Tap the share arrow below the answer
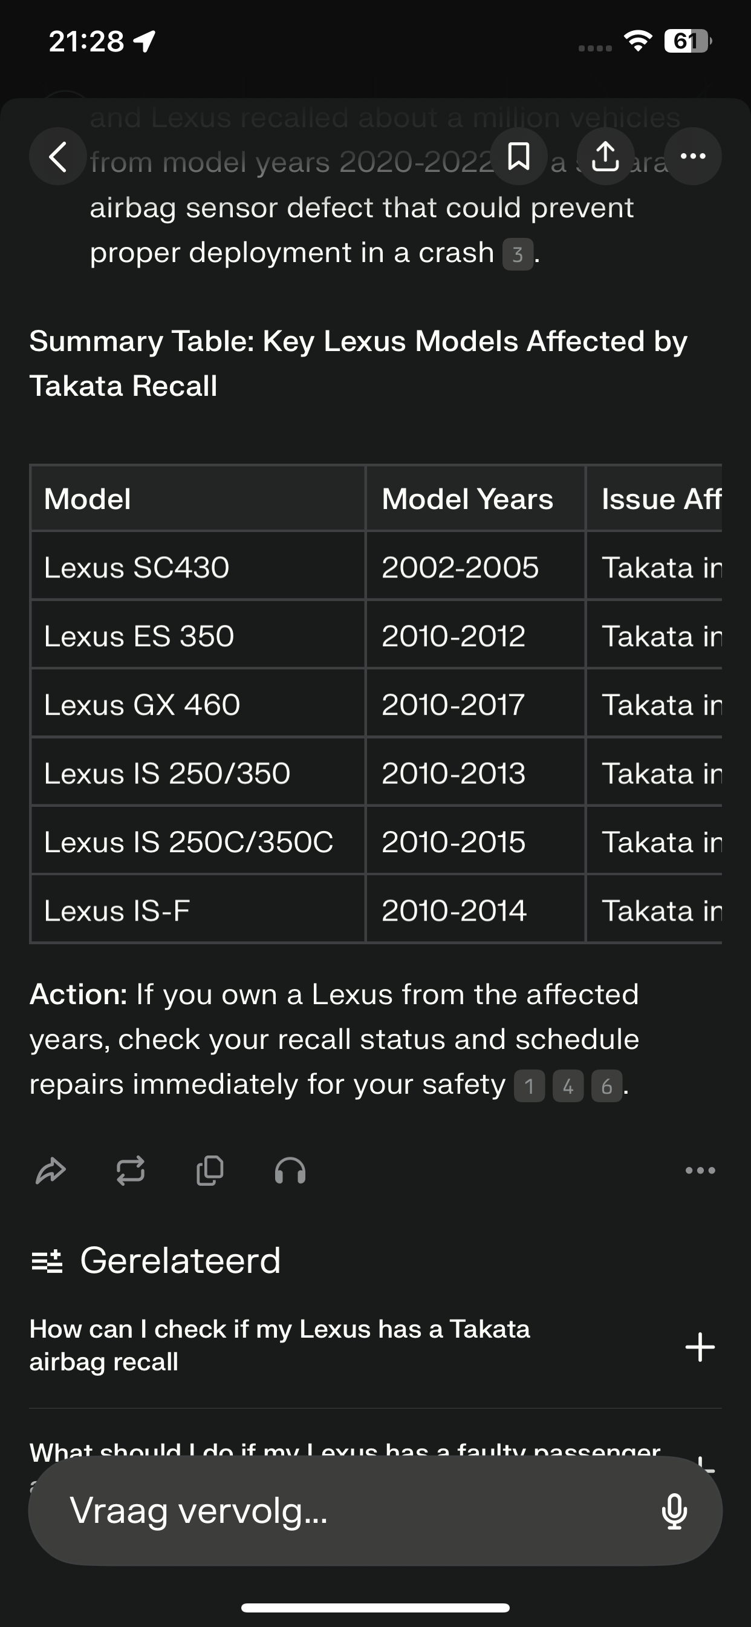Image resolution: width=751 pixels, height=1627 pixels. click(50, 1171)
